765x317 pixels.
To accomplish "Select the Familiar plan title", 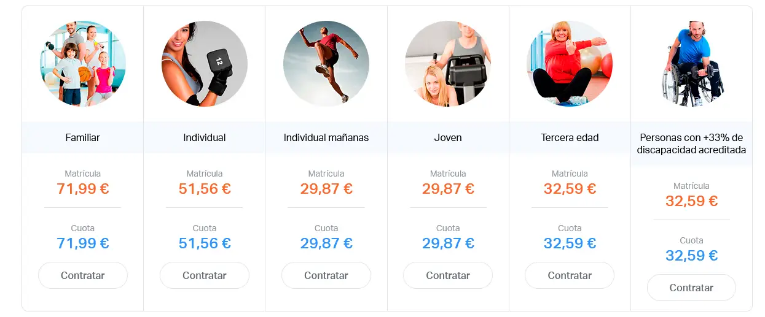I will click(x=83, y=137).
